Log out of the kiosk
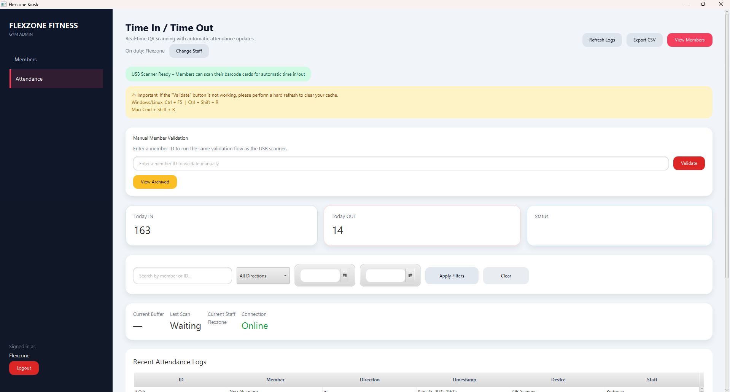 (24, 368)
